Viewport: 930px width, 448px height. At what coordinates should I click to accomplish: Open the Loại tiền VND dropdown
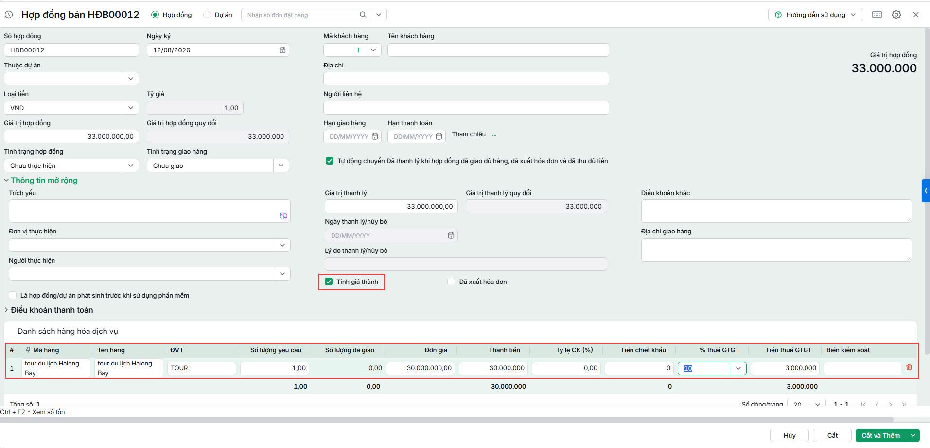[x=131, y=108]
